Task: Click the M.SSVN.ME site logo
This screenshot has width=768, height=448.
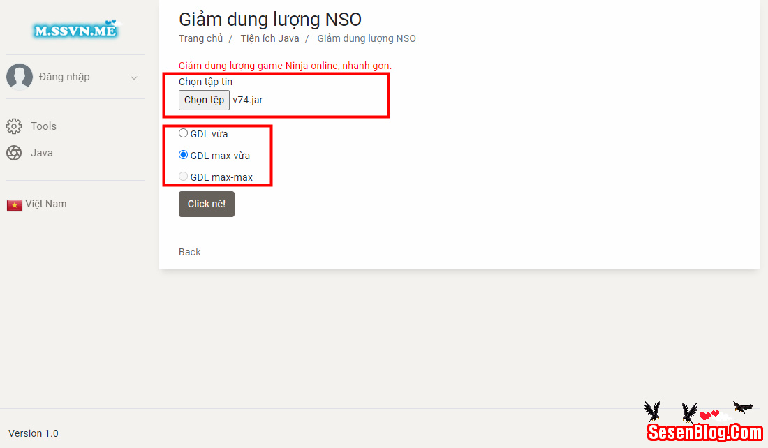Action: coord(75,29)
